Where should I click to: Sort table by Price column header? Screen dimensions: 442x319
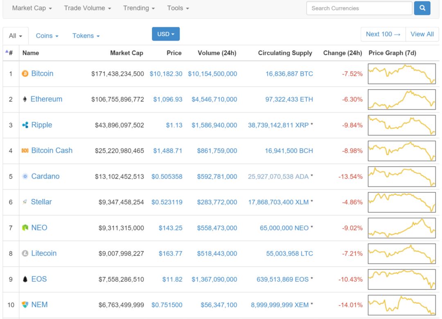point(174,53)
